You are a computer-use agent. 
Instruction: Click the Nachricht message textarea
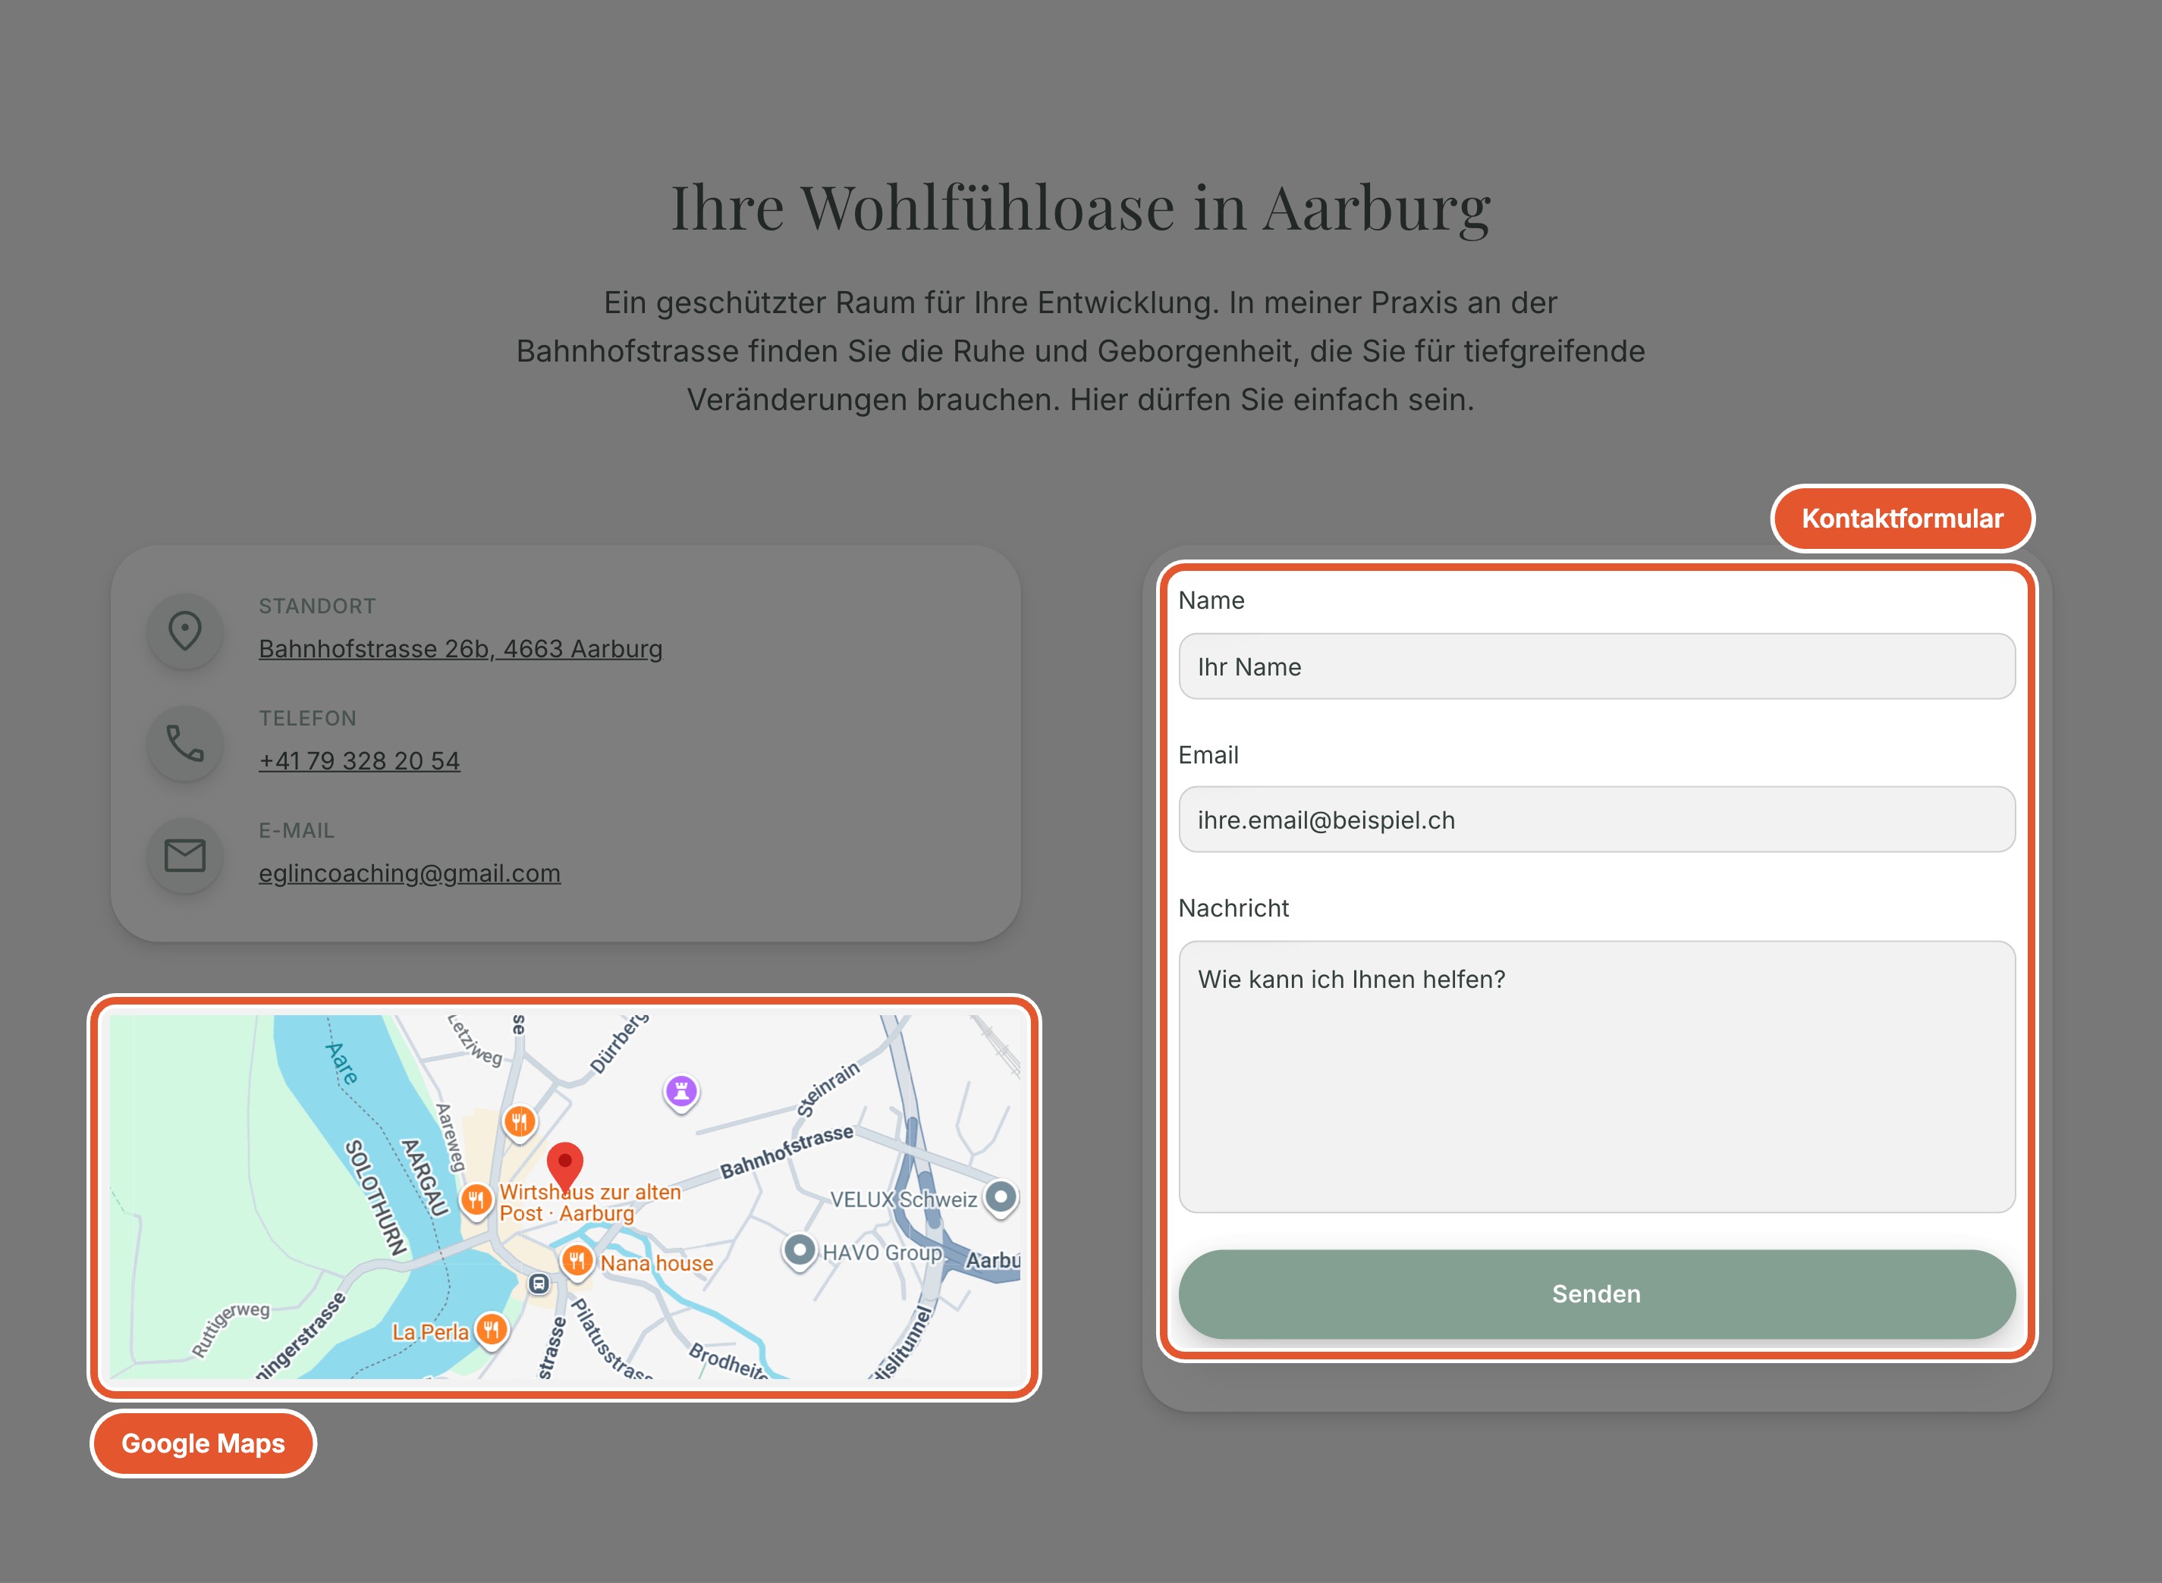click(x=1596, y=1076)
